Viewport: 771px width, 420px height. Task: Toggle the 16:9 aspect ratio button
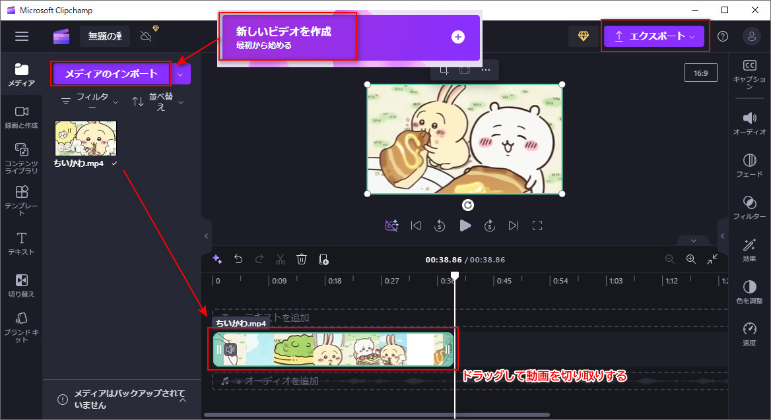pyautogui.click(x=700, y=73)
